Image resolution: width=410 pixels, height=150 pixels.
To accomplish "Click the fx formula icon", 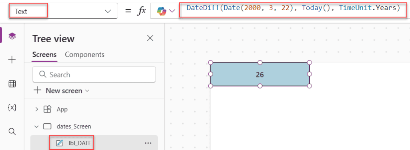I will [141, 11].
